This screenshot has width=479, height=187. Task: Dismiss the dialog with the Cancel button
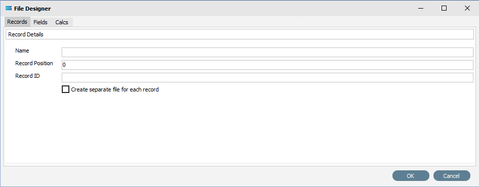[452, 176]
